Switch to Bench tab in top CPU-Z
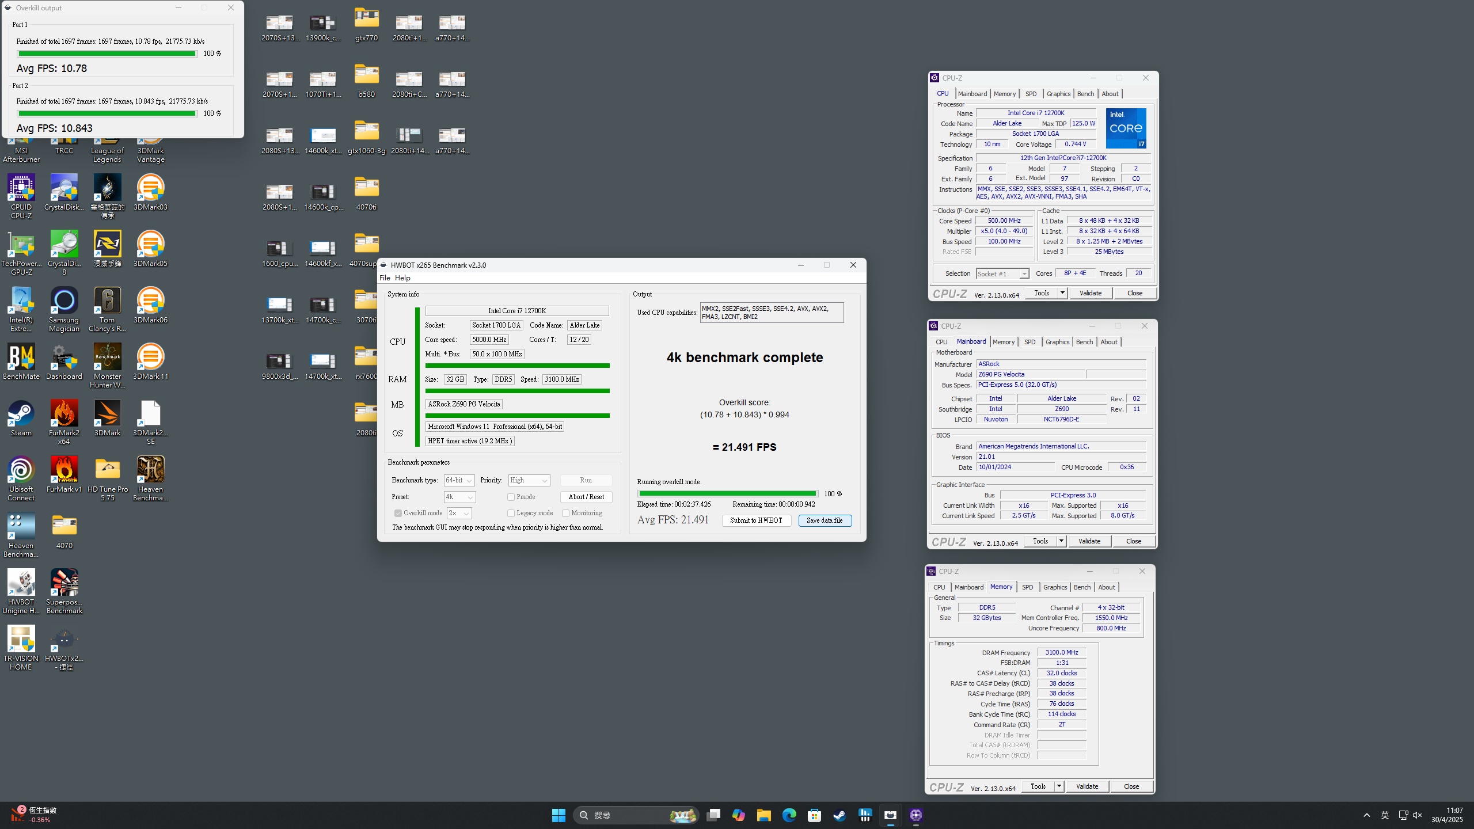 [x=1085, y=94]
